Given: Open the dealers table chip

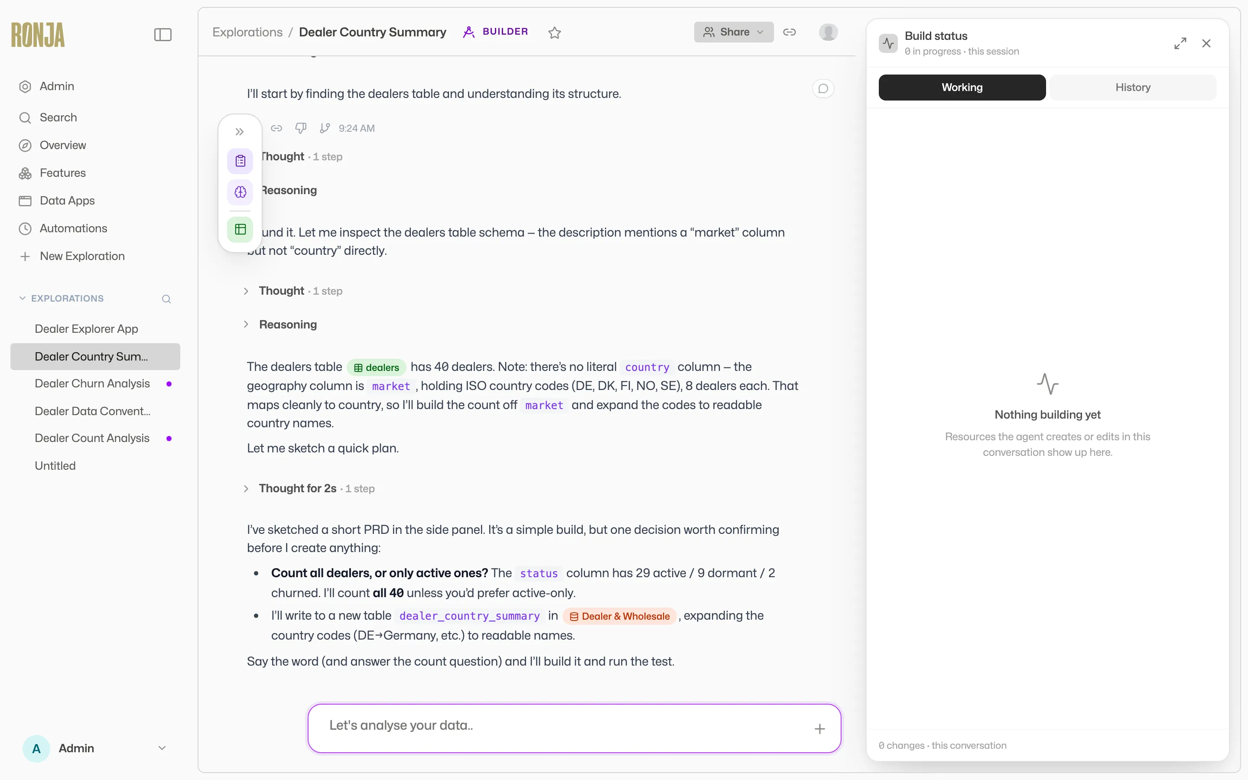Looking at the screenshot, I should pyautogui.click(x=377, y=367).
